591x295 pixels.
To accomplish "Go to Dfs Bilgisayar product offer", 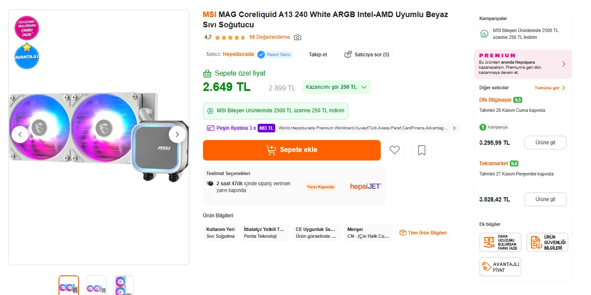I will coord(545,143).
